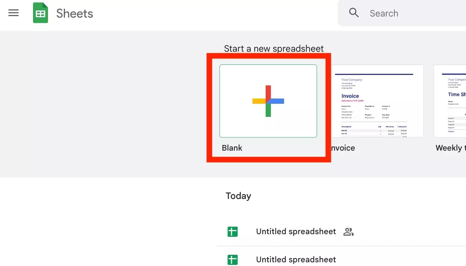Open the second Untitled spreadsheet by name

point(296,259)
